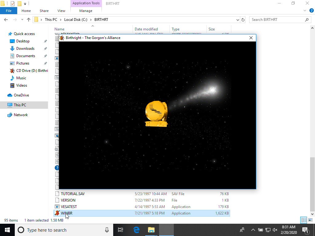315x236 pixels.
Task: Select Music in the sidebar
Action: tap(21, 78)
